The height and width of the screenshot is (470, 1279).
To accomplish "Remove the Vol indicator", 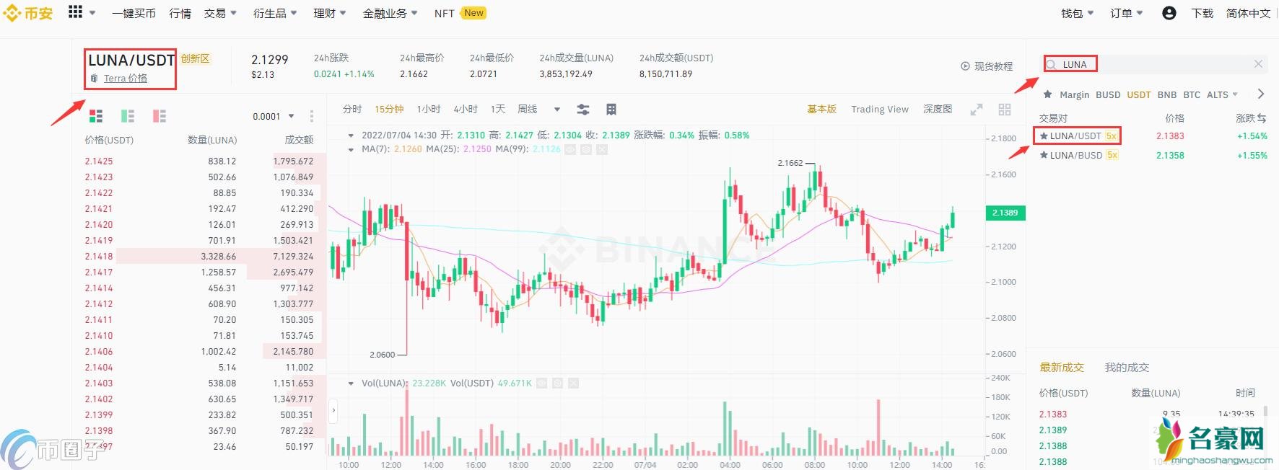I will 573,383.
